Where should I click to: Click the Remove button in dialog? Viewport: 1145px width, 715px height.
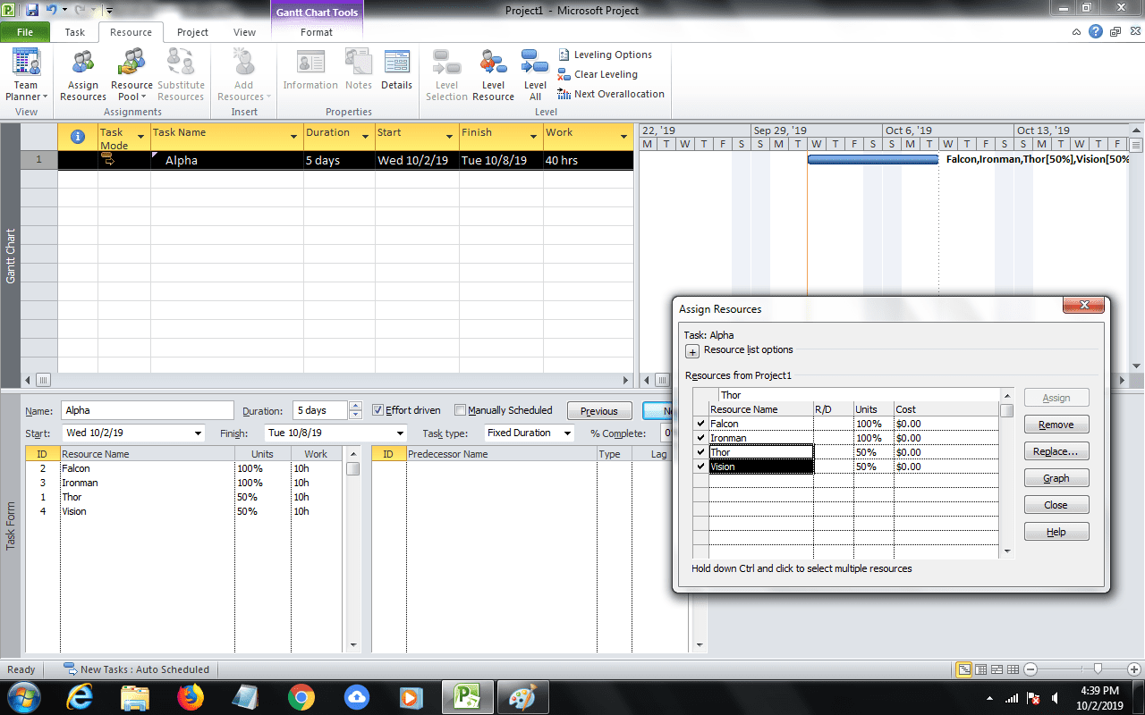pos(1056,425)
